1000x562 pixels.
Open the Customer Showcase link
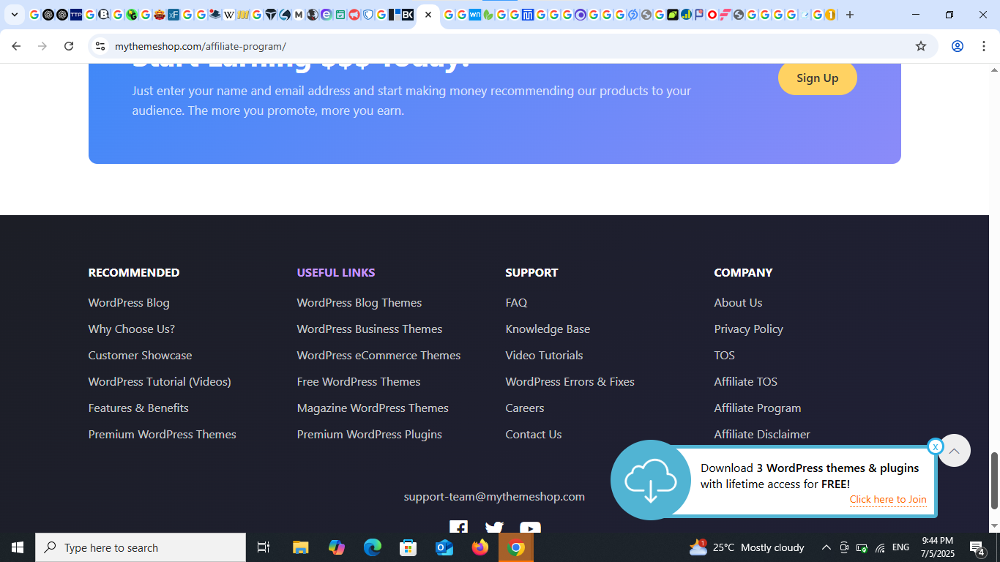(141, 355)
